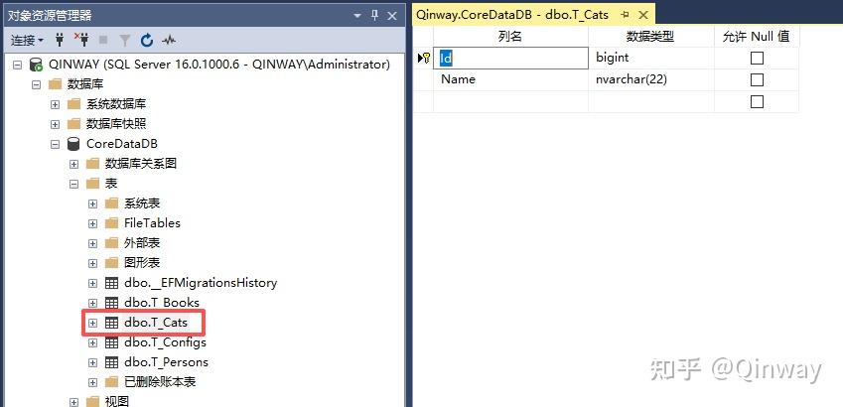Expand the 数据库关系图 folder
843x407 pixels.
click(x=74, y=164)
